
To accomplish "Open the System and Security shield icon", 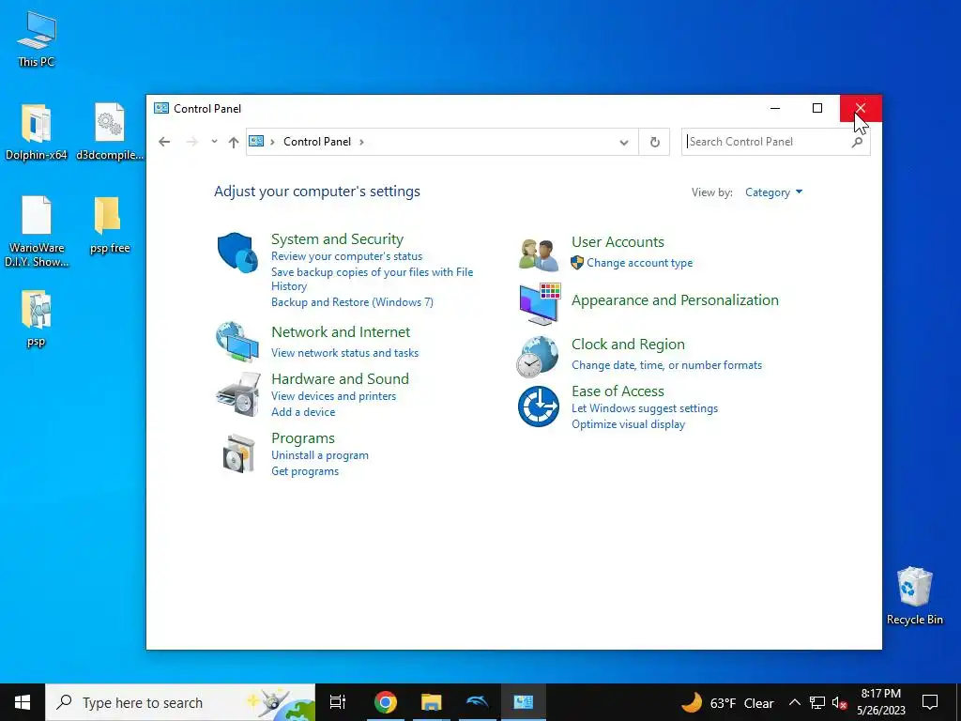I will [x=237, y=252].
